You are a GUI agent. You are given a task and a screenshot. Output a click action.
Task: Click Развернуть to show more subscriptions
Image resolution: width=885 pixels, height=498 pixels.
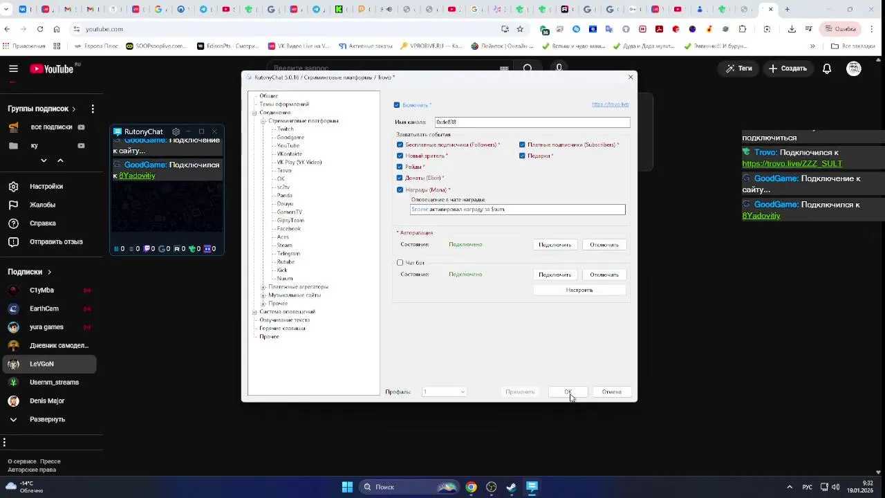coord(48,419)
